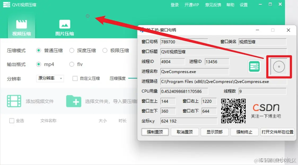Switch to the 图片压缩 image compression tab
This screenshot has width=298, height=165.
click(x=65, y=28)
